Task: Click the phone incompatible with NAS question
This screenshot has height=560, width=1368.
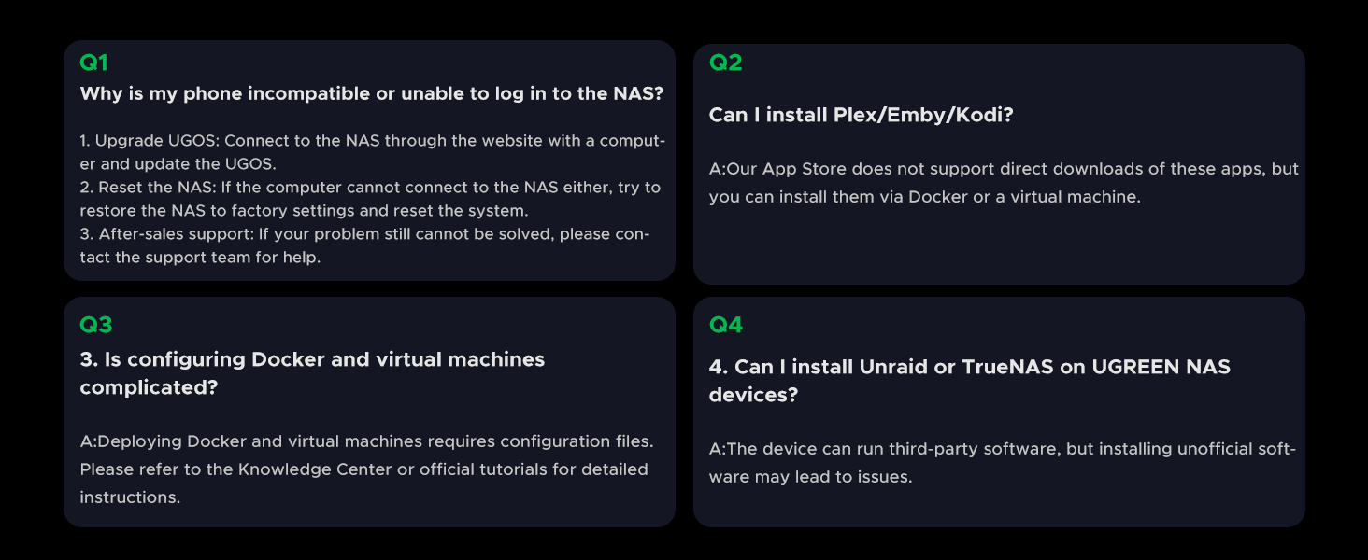Action: [x=371, y=94]
